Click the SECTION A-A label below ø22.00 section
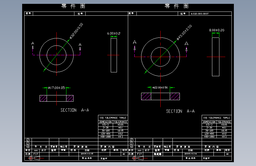 coord(180,111)
